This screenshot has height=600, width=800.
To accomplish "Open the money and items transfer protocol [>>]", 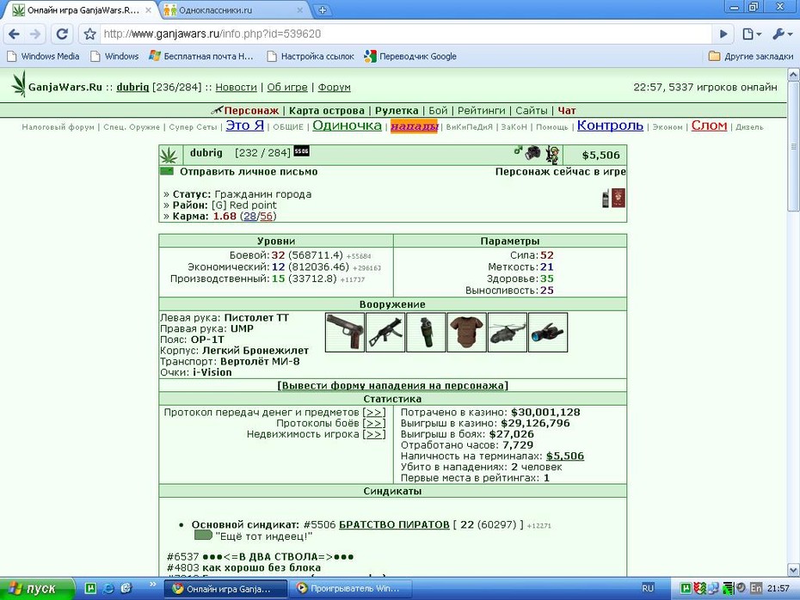I will tap(374, 413).
